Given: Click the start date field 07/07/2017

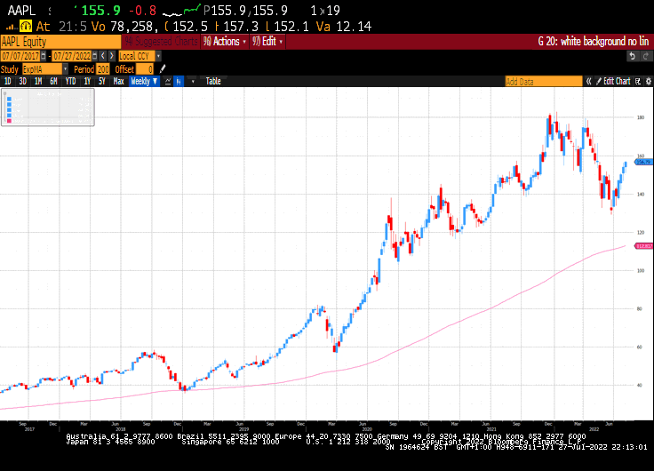Looking at the screenshot, I should pos(20,56).
